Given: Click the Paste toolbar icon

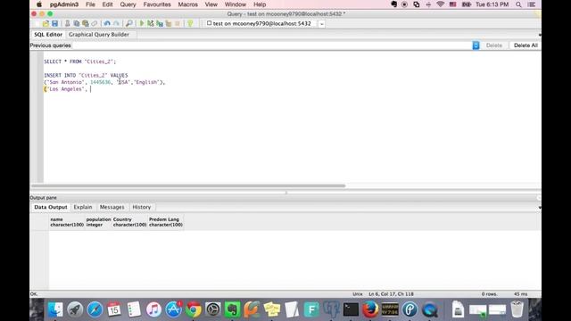Looking at the screenshot, I should coord(86,24).
